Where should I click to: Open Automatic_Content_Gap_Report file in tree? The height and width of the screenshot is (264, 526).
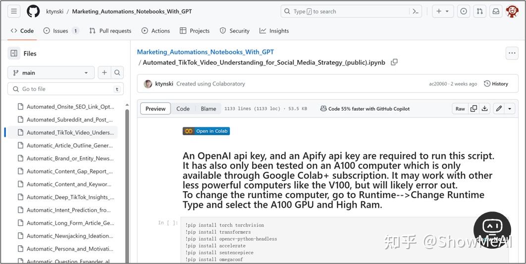coord(69,171)
